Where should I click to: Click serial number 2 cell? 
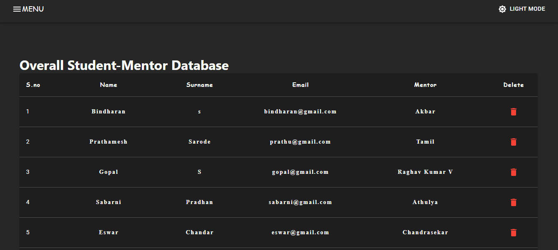point(28,142)
